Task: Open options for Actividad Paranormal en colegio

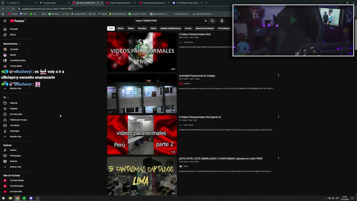Action: pos(278,75)
